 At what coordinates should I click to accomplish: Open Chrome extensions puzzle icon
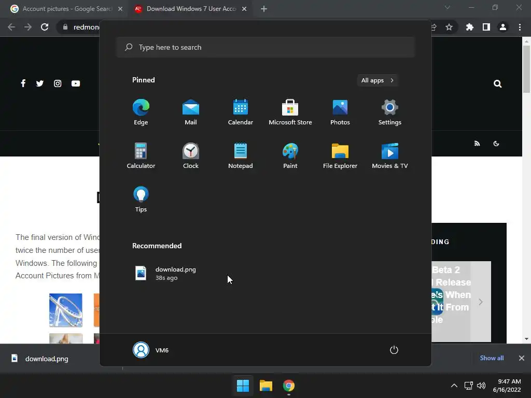point(470,27)
